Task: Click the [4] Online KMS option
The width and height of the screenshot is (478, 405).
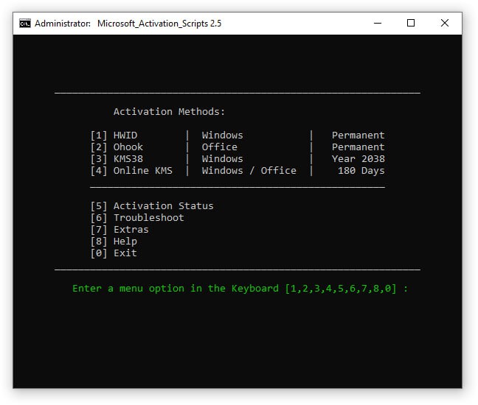Action: point(131,171)
